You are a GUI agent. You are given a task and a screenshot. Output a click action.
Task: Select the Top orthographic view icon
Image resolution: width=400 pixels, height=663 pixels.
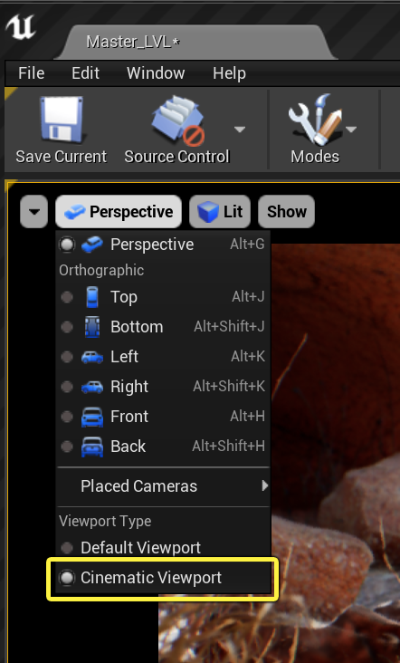pos(92,297)
